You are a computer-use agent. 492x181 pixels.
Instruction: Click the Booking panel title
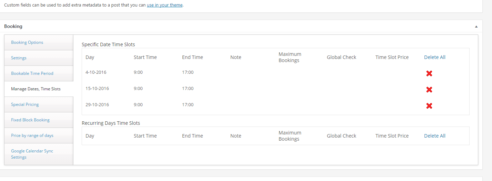(x=13, y=26)
